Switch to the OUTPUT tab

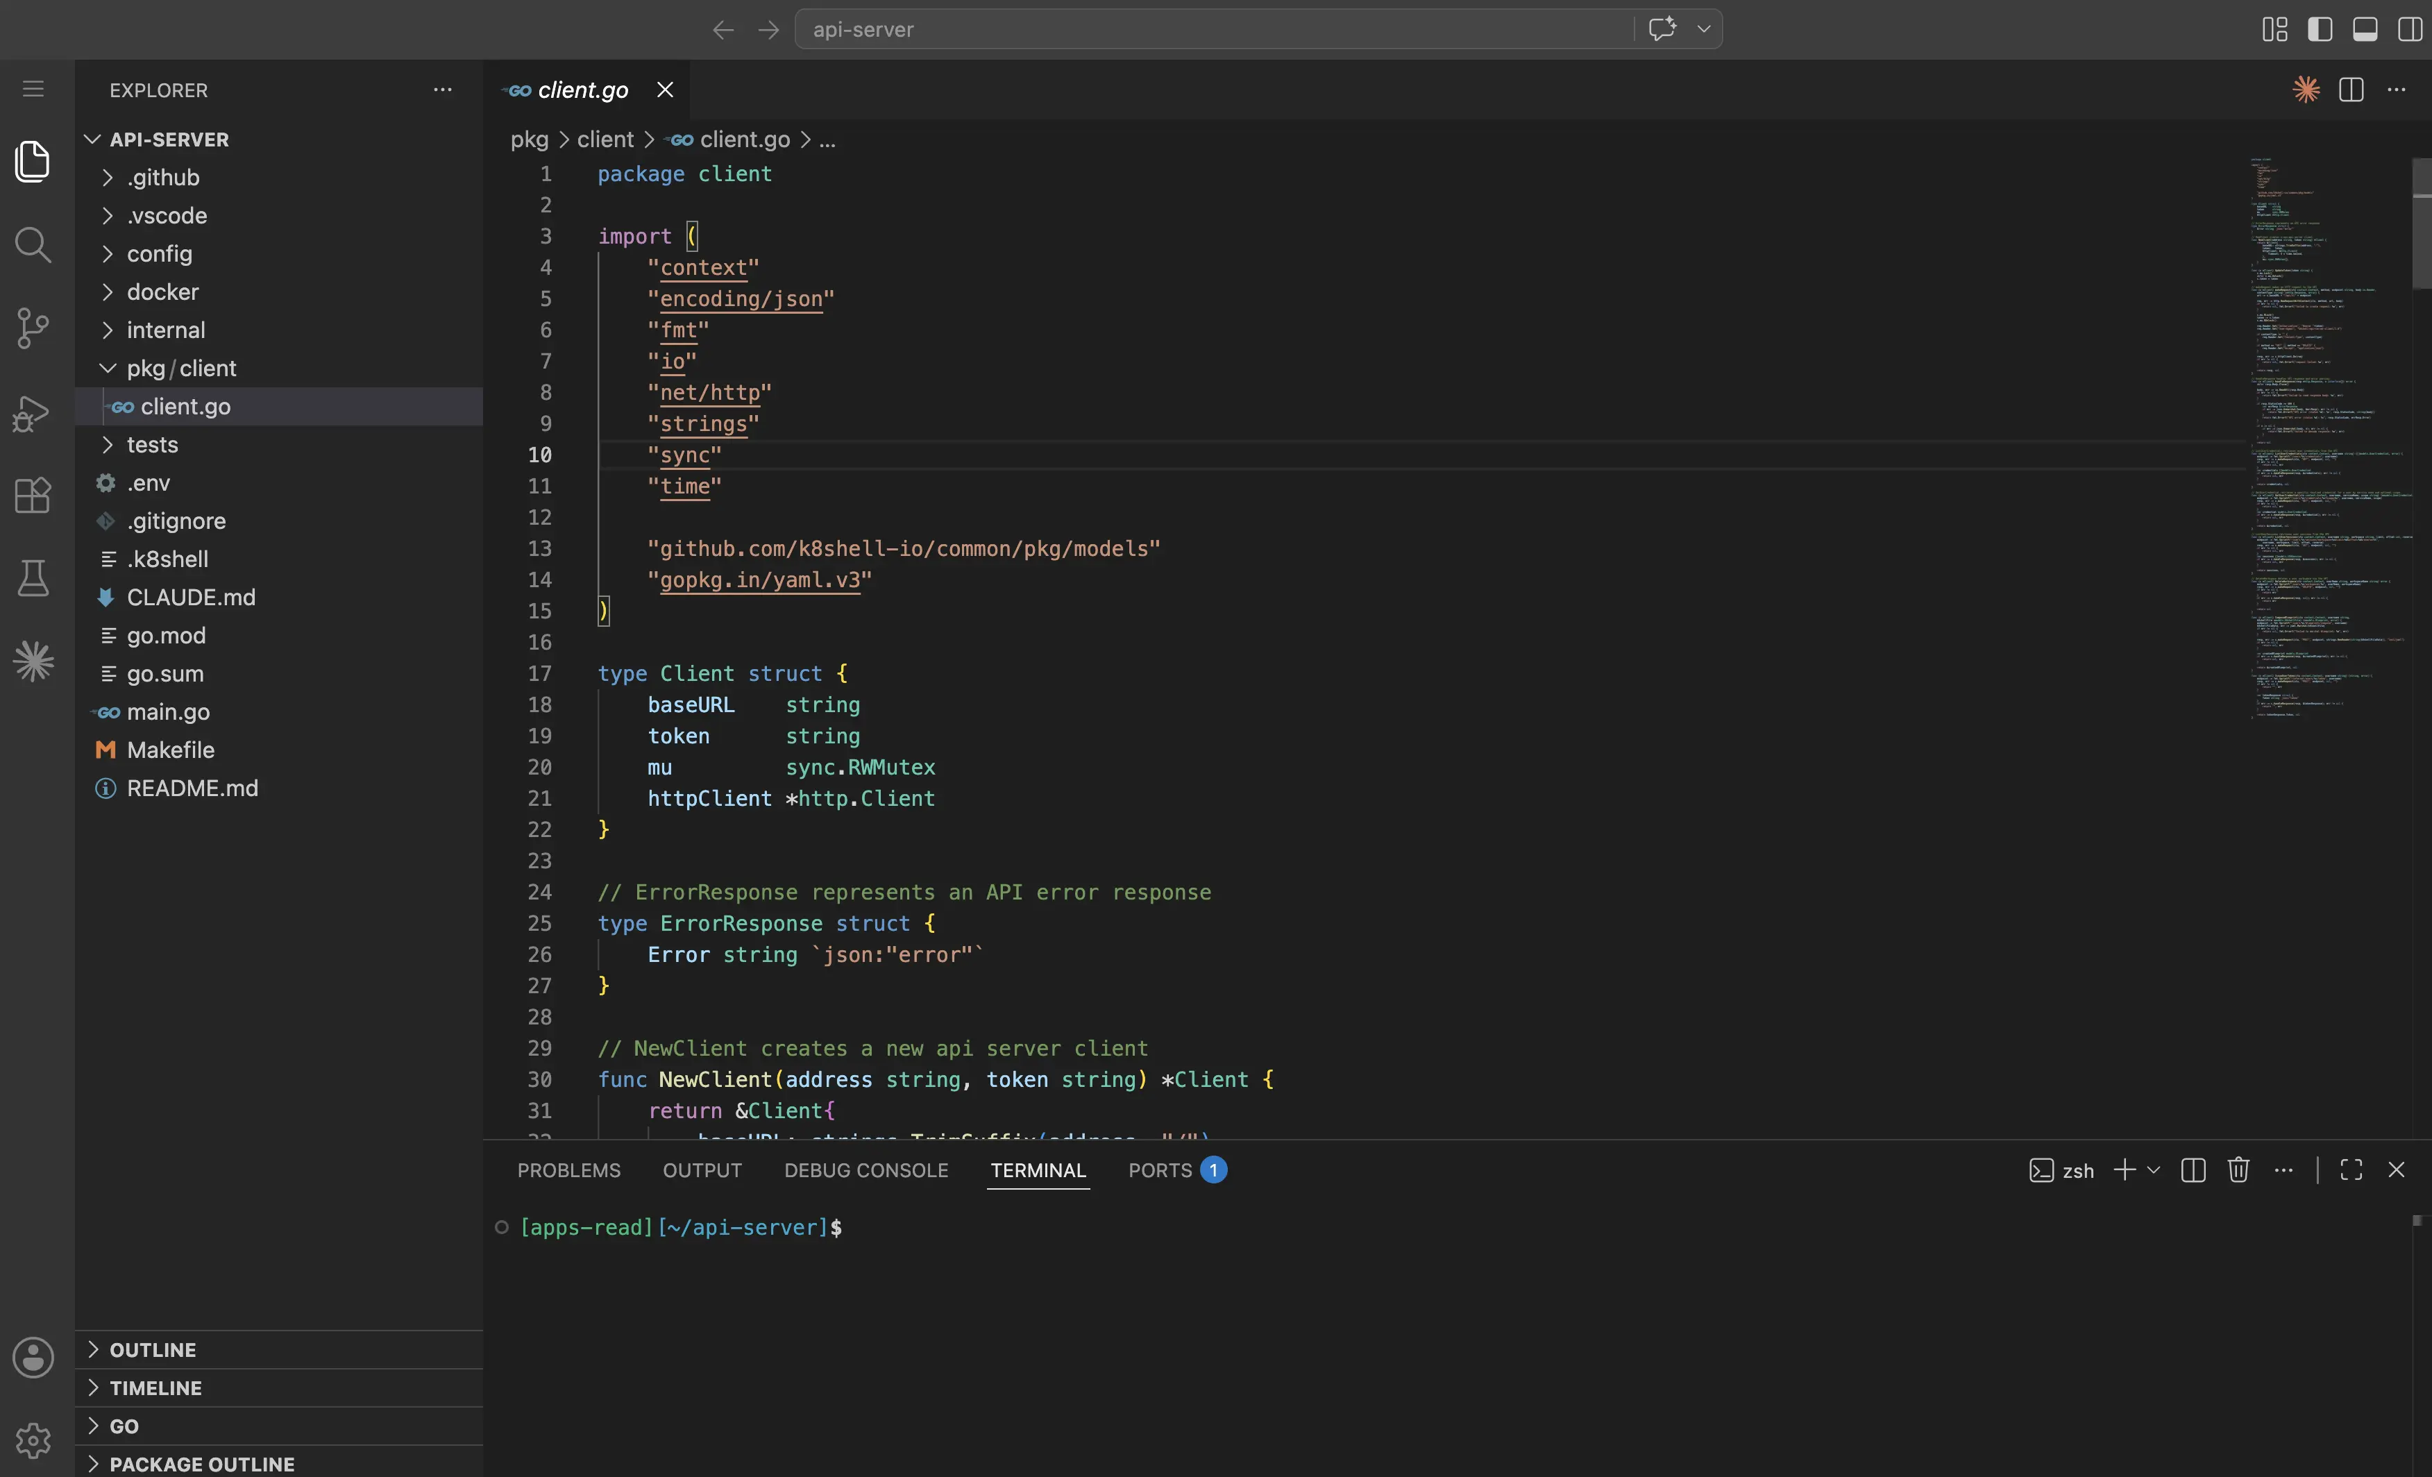(702, 1170)
